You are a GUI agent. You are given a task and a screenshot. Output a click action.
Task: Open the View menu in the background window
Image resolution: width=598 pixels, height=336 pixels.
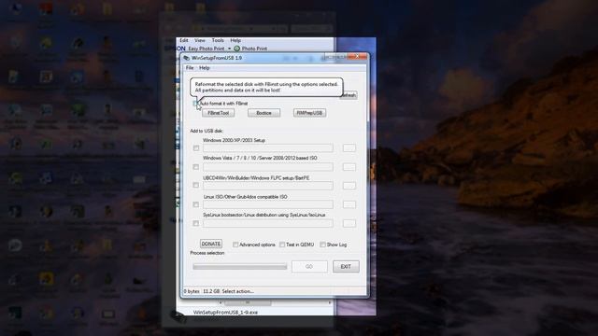point(199,40)
